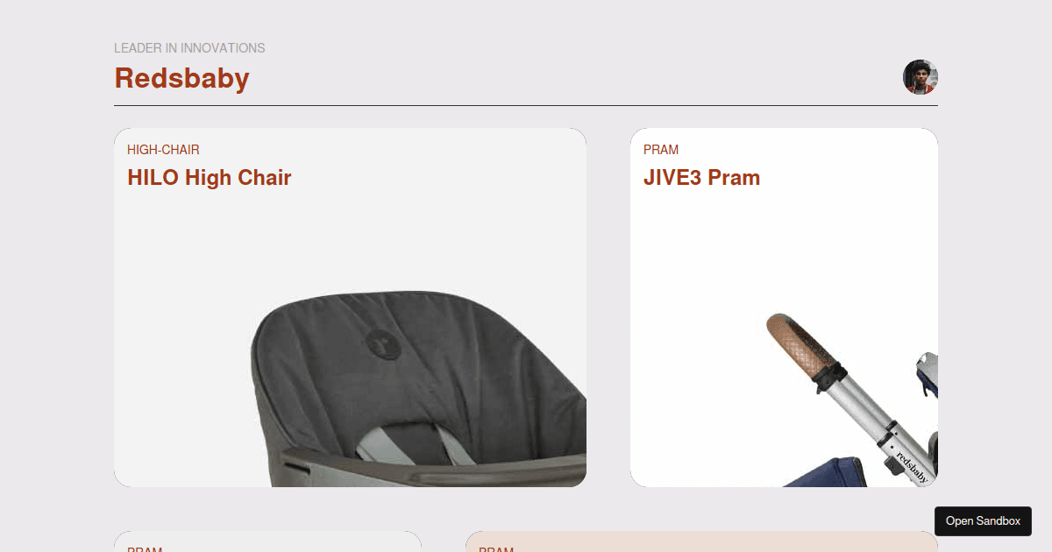
Task: Click PRAM category label above JIVE3 Pram
Action: [661, 150]
